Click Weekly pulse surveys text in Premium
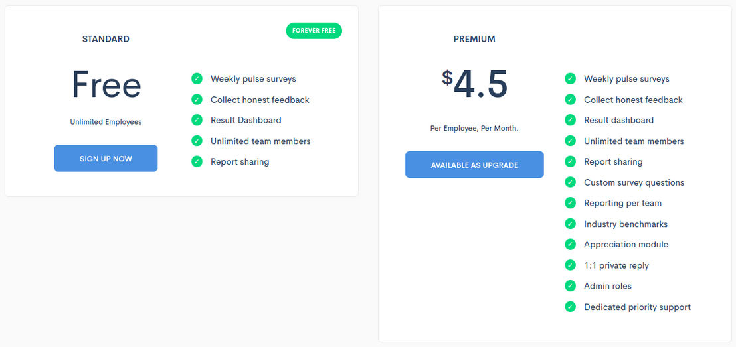 [x=626, y=79]
